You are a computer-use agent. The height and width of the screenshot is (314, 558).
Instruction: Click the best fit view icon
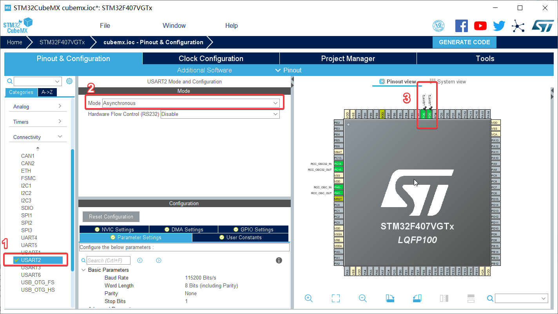pyautogui.click(x=335, y=298)
